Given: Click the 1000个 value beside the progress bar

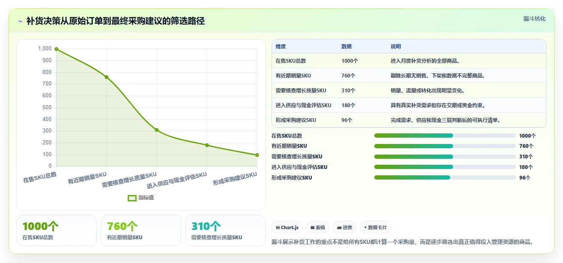Looking at the screenshot, I should pyautogui.click(x=527, y=136).
